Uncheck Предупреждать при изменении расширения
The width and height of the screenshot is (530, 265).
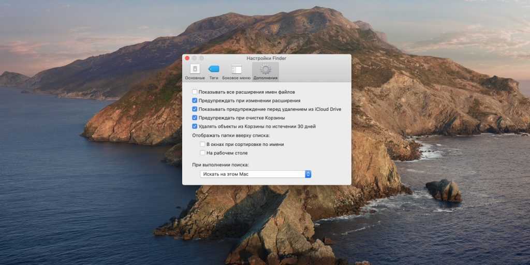pyautogui.click(x=195, y=101)
